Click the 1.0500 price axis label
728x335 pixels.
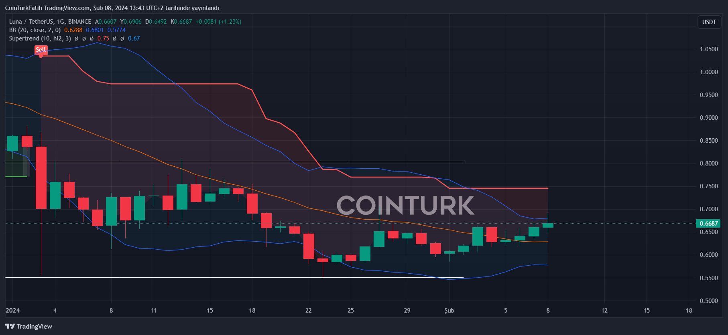[x=709, y=49]
